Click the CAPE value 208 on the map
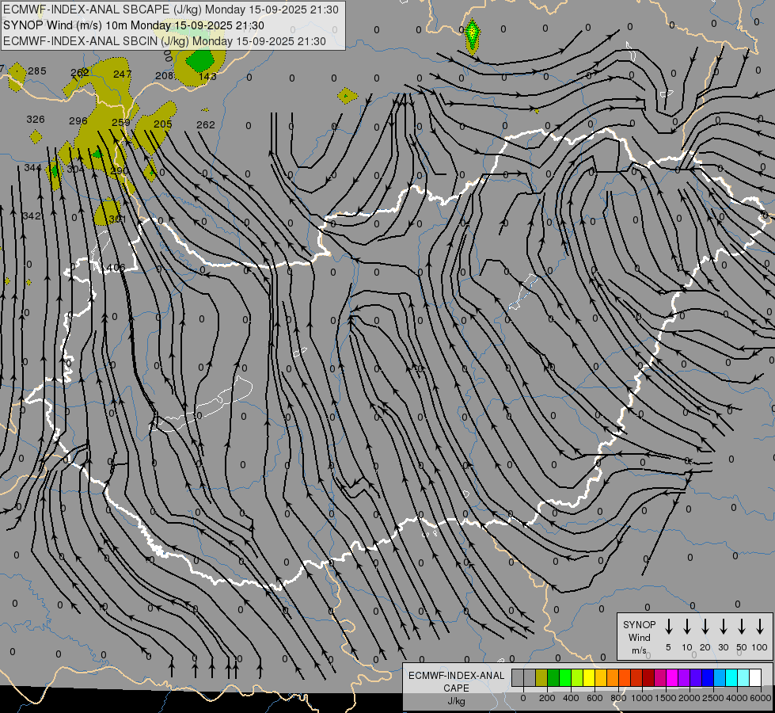The width and height of the screenshot is (775, 713). pyautogui.click(x=164, y=75)
